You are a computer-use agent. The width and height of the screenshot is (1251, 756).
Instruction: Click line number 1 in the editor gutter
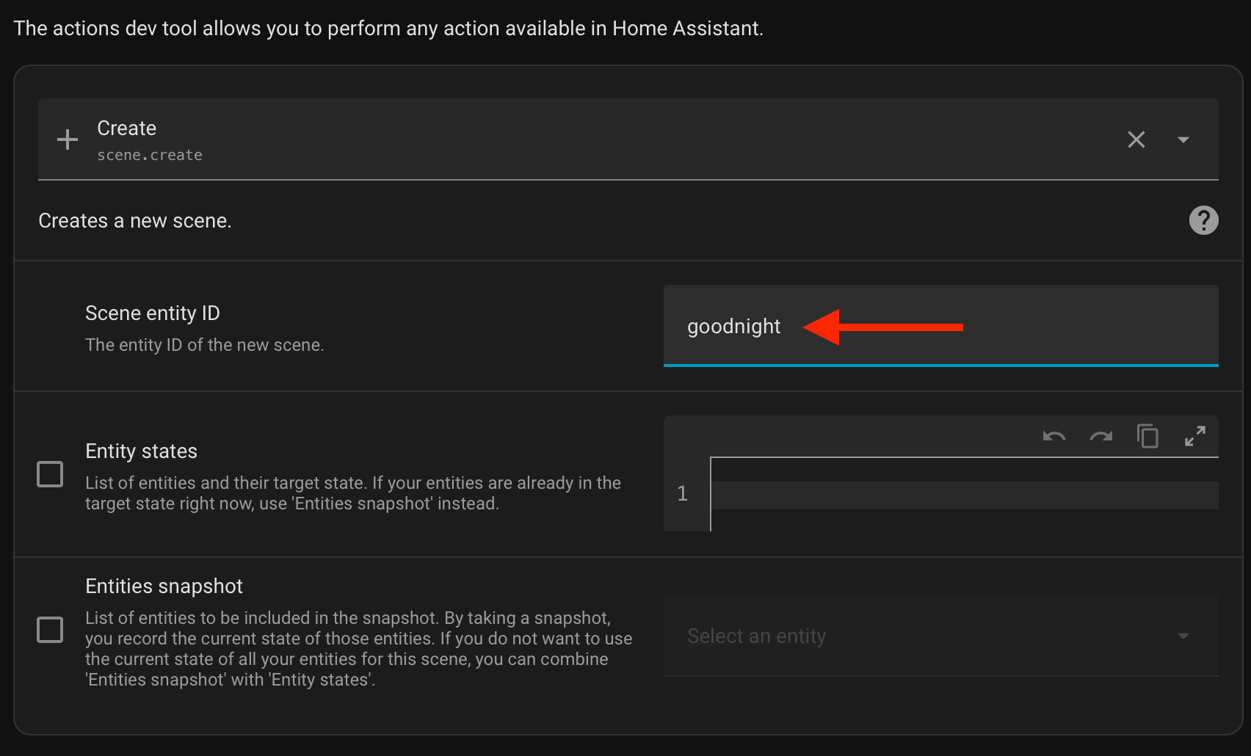coord(683,493)
